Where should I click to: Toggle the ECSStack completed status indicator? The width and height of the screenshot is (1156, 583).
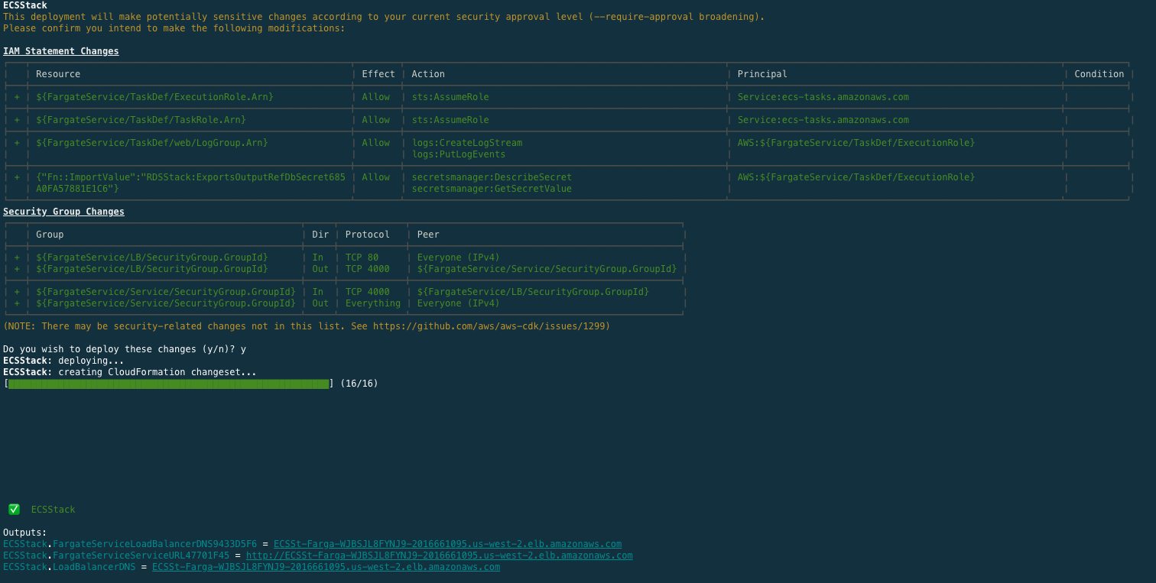click(14, 509)
